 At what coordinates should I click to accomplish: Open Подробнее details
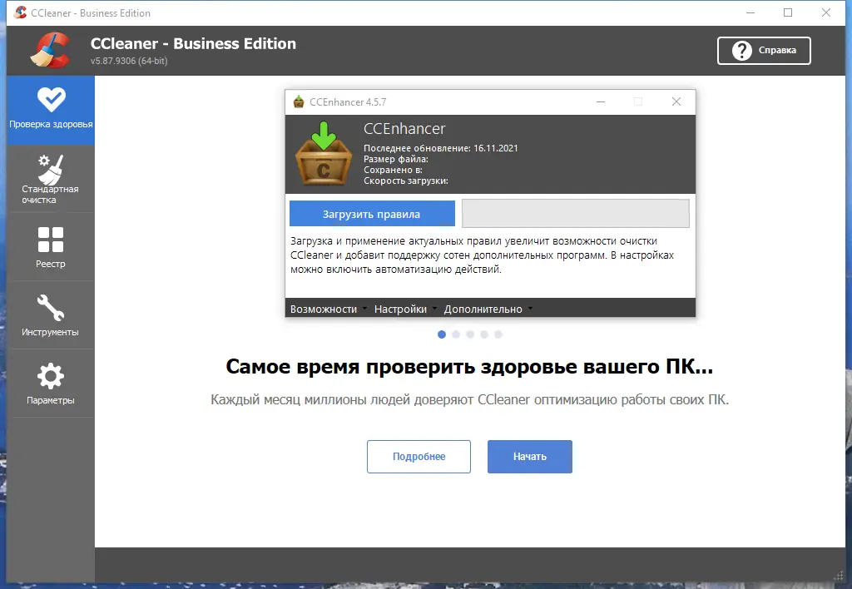coord(419,456)
